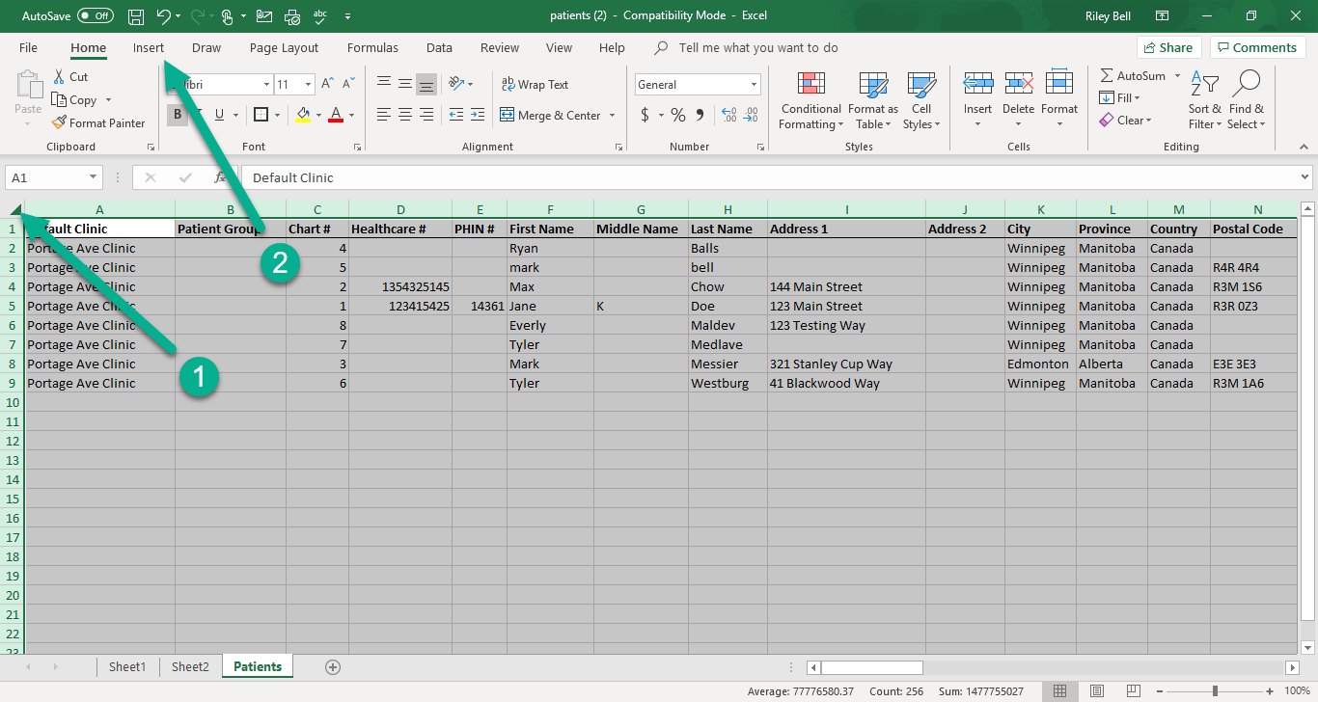Click Sort & Filter icon
Viewport: 1318px width, 702px height.
(1204, 85)
